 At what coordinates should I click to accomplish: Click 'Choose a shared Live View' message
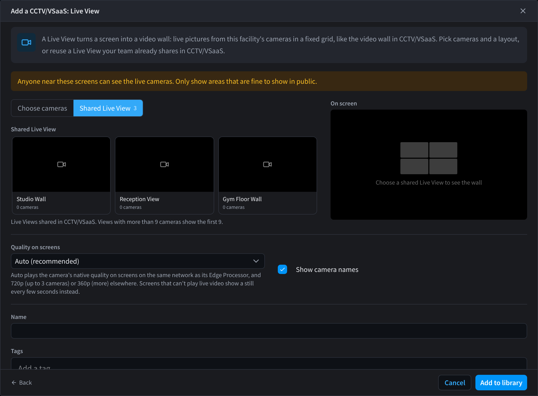coord(429,182)
